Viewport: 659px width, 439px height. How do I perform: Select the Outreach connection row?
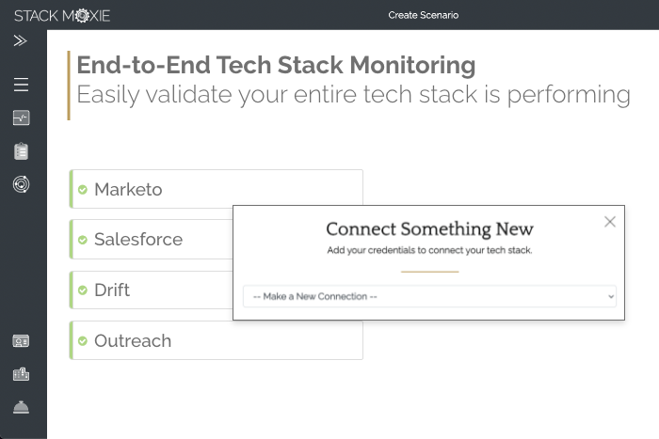[217, 340]
